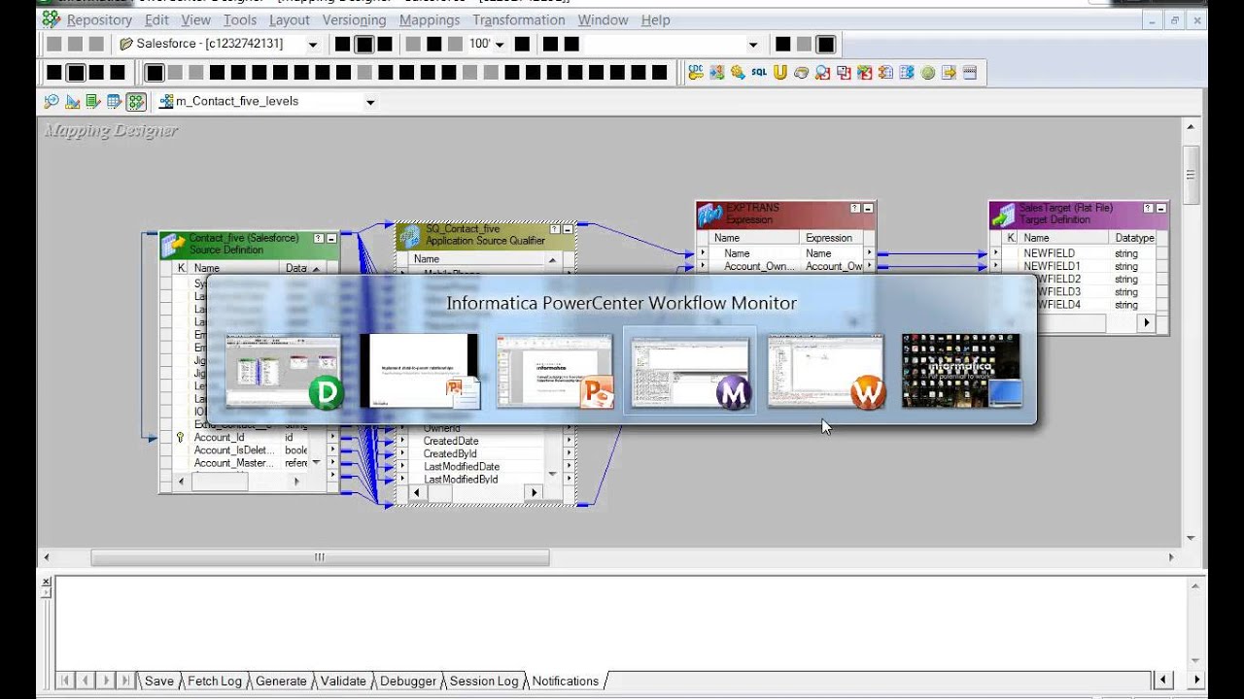The height and width of the screenshot is (699, 1244).
Task: Open the Mapplet Designer tool icon
Action: tap(115, 101)
